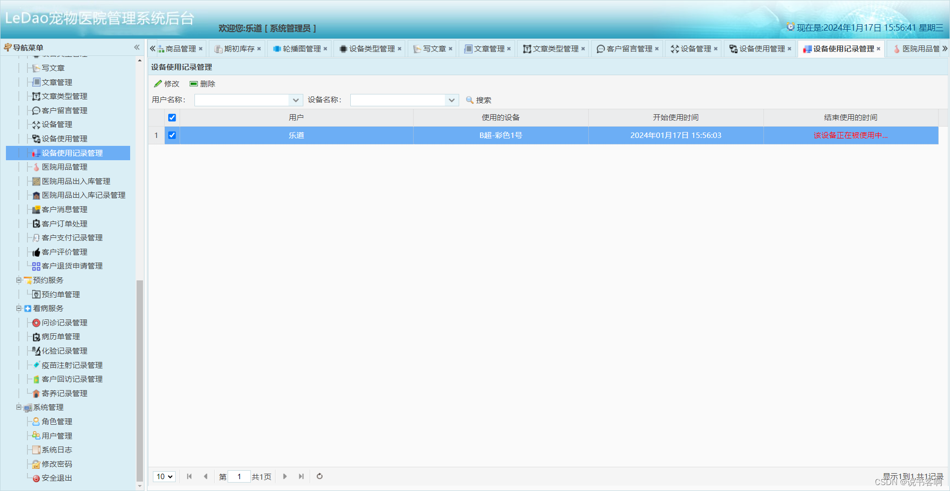Click the next page arrow button
The image size is (950, 491).
(x=285, y=476)
